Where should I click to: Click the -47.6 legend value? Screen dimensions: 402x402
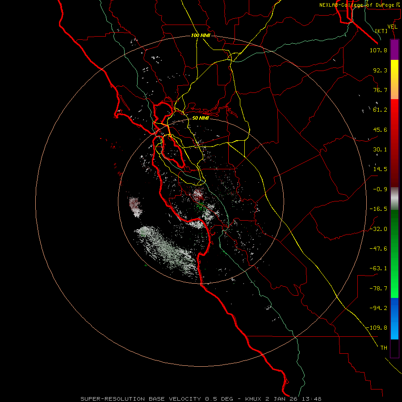click(x=378, y=249)
